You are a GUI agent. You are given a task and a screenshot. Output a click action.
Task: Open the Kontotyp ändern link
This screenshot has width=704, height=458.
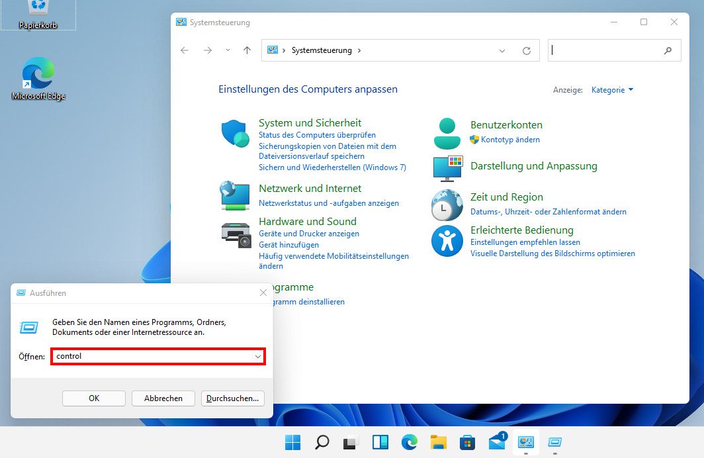pyautogui.click(x=511, y=140)
